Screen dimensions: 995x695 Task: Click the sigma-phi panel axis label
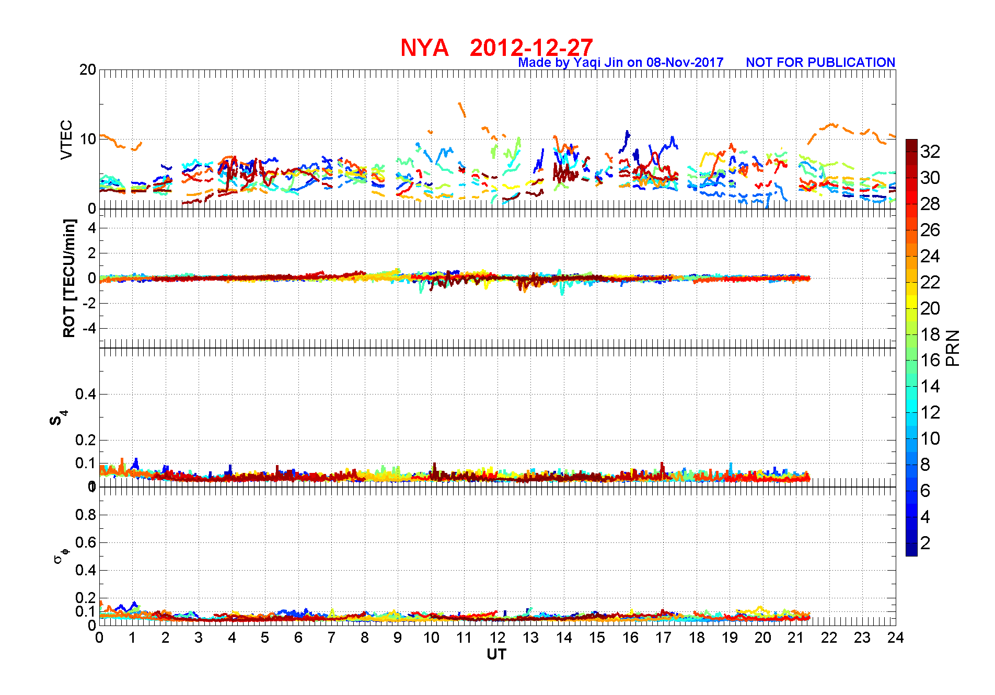click(x=61, y=555)
